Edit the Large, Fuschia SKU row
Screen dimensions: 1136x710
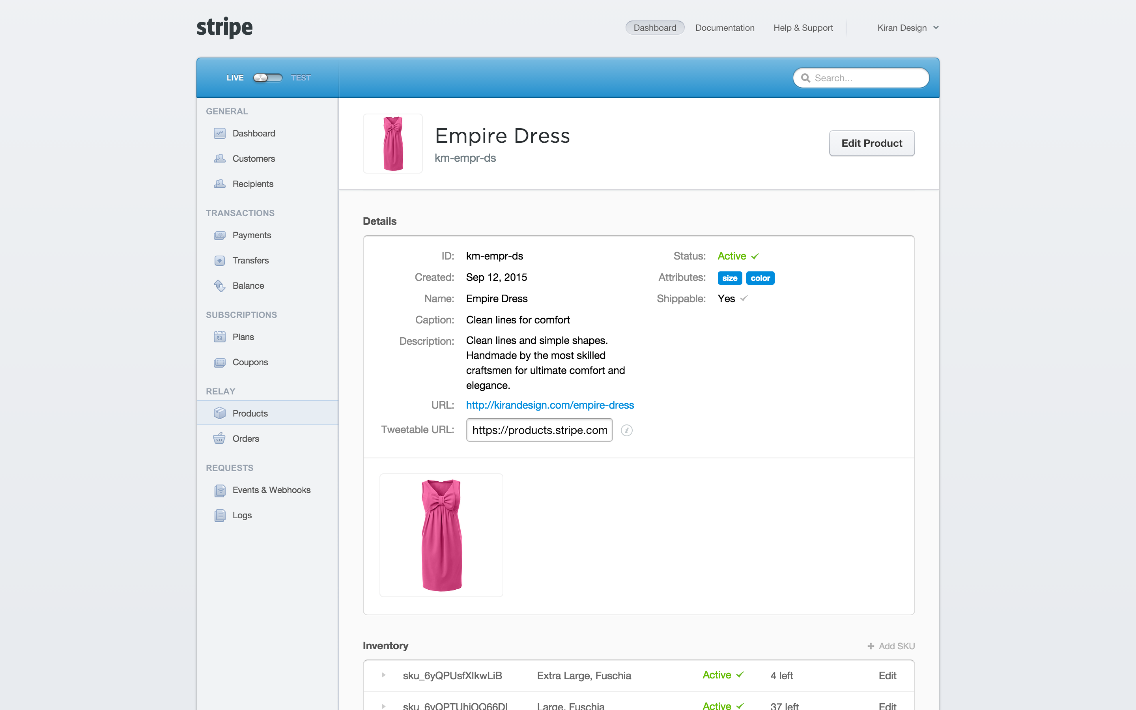pos(887,706)
